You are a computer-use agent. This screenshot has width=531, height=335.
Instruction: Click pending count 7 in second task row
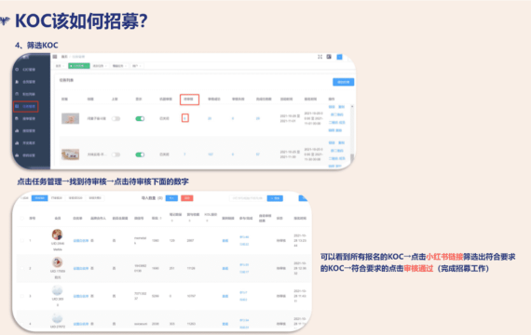pos(184,154)
